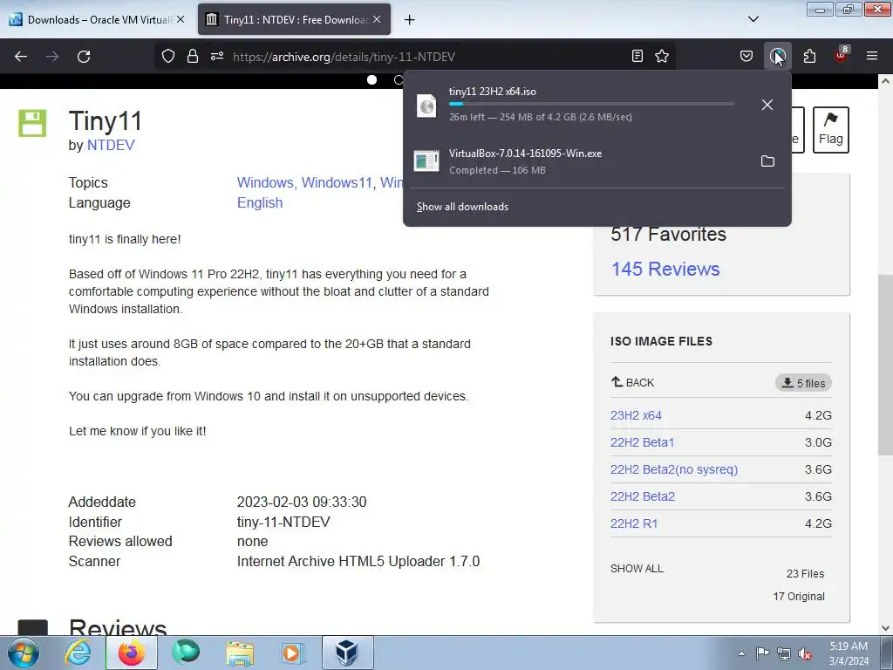Open the NTDEV author link
The width and height of the screenshot is (893, 670).
tap(111, 146)
